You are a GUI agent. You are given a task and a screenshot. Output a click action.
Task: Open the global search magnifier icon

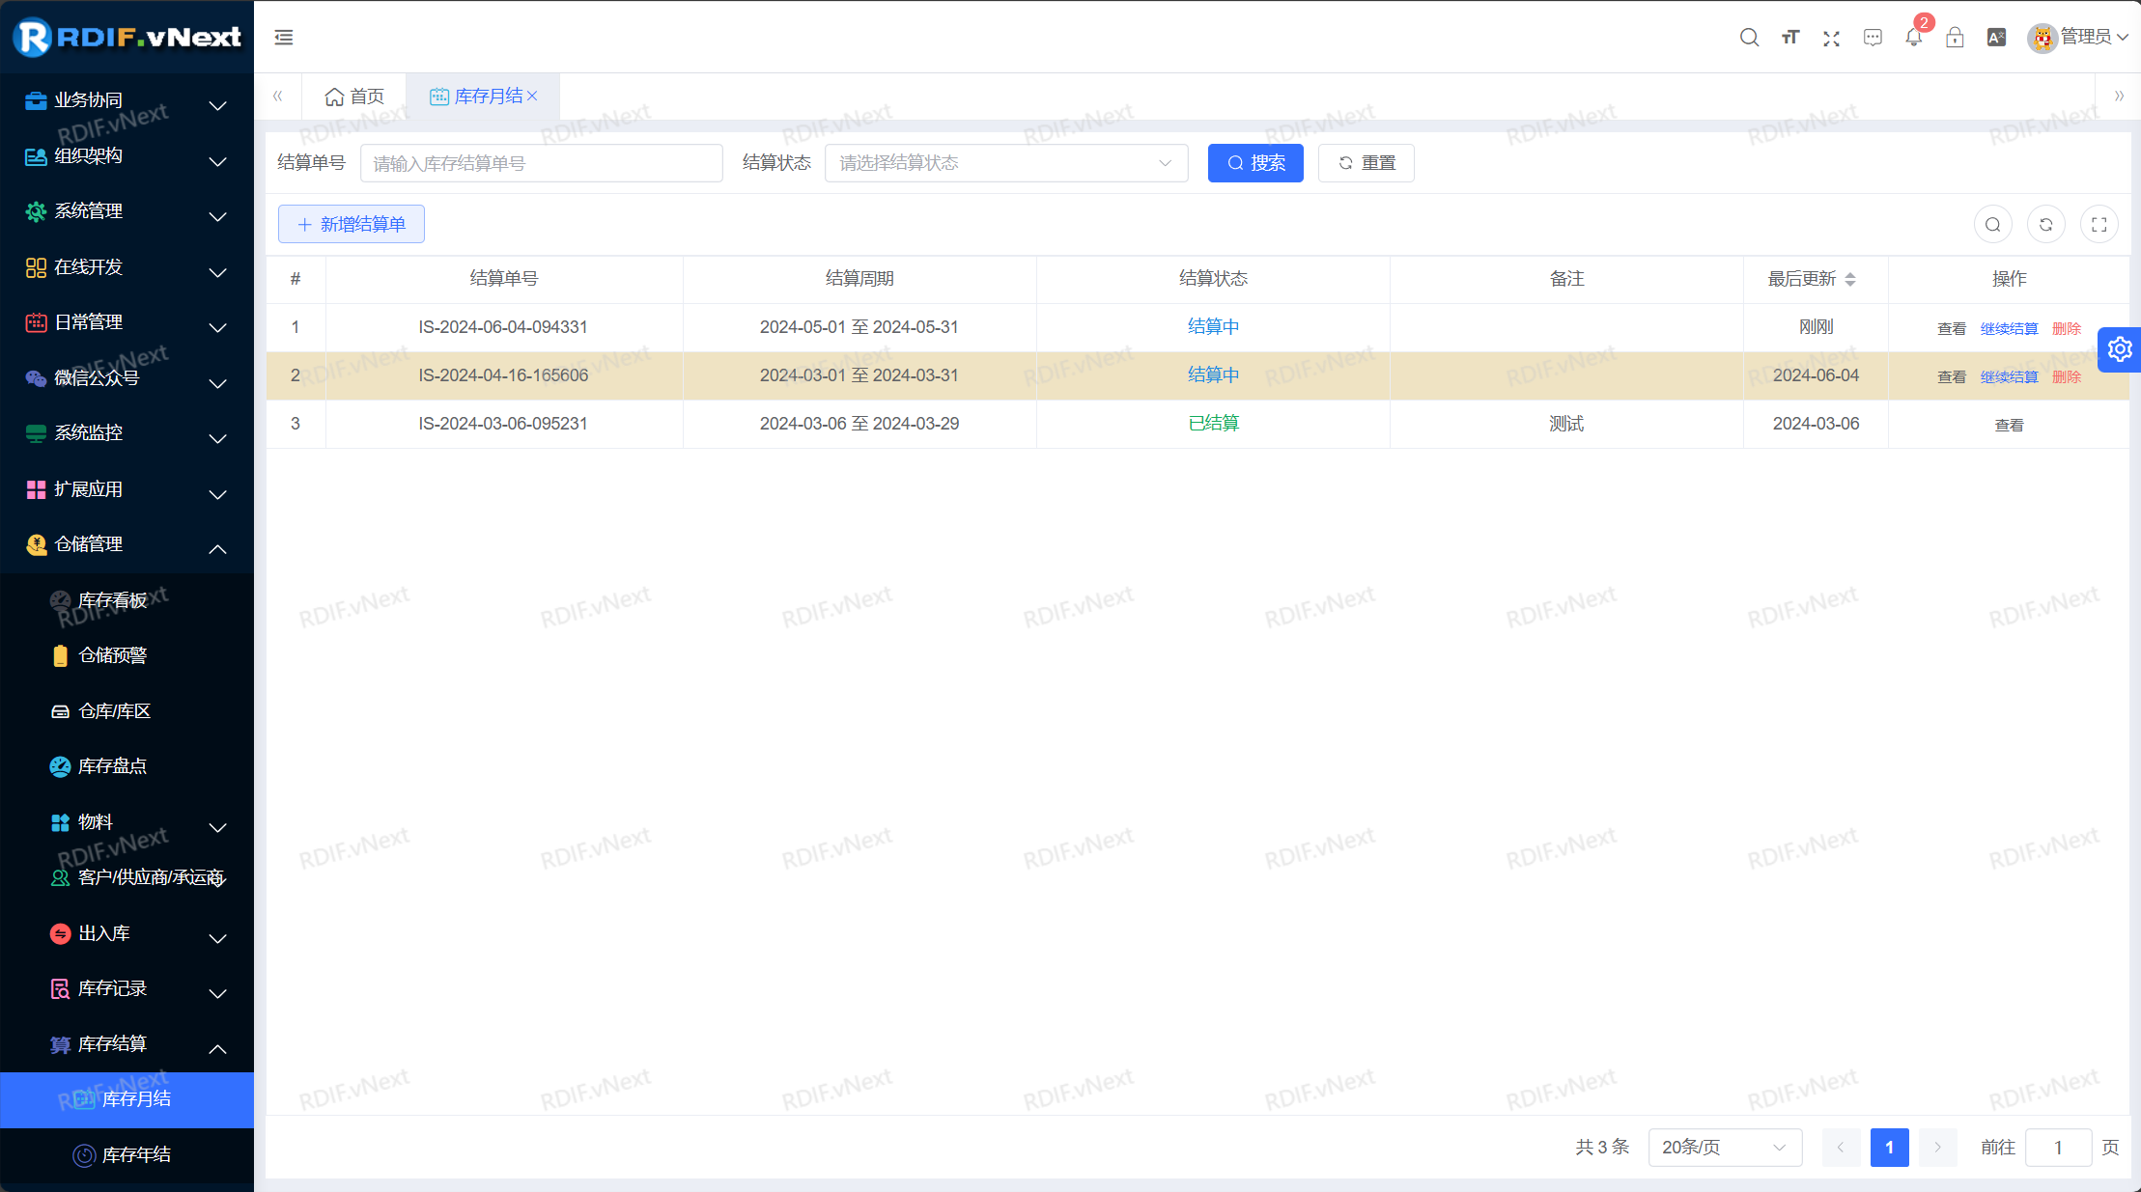[x=1749, y=38]
